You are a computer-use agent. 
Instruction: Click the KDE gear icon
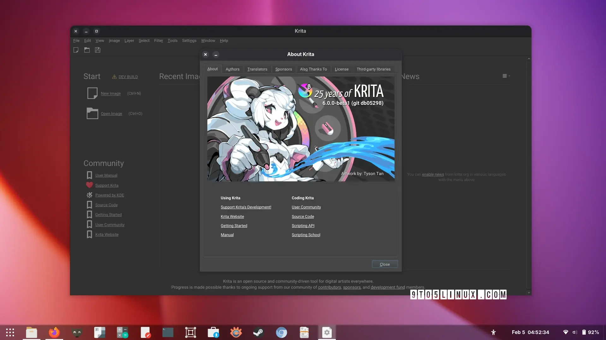(x=89, y=195)
